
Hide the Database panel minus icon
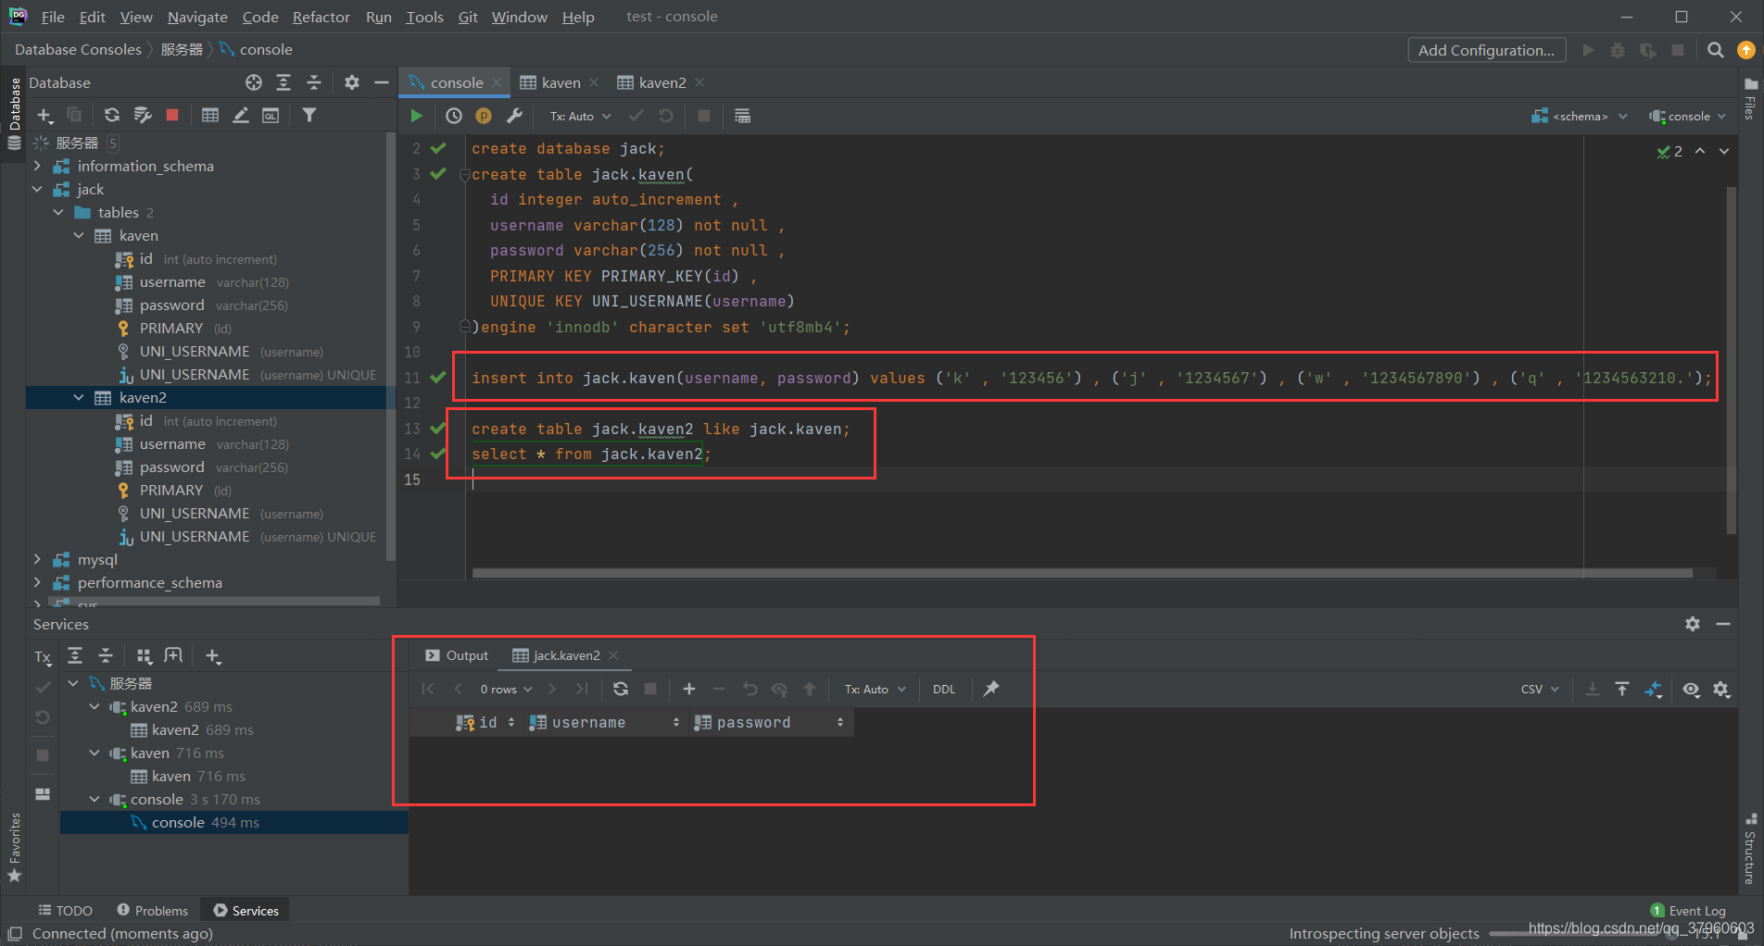(x=381, y=82)
